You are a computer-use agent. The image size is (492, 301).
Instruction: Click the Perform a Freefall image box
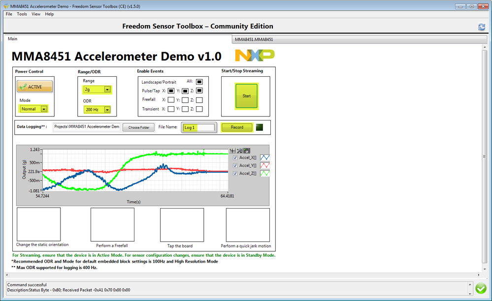tap(112, 225)
